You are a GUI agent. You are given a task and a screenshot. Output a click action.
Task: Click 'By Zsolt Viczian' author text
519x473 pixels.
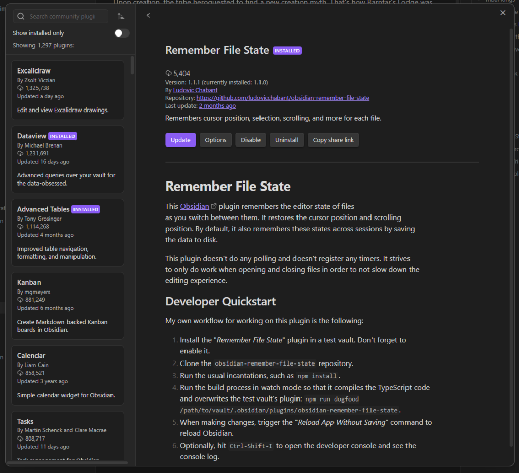36,80
